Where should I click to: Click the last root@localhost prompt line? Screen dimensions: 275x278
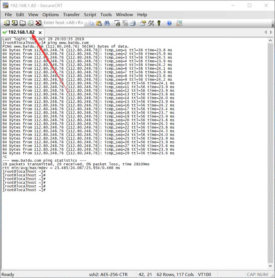(x=24, y=190)
